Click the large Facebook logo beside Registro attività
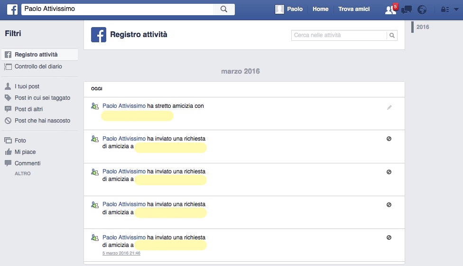This screenshot has height=266, width=463. click(x=99, y=35)
